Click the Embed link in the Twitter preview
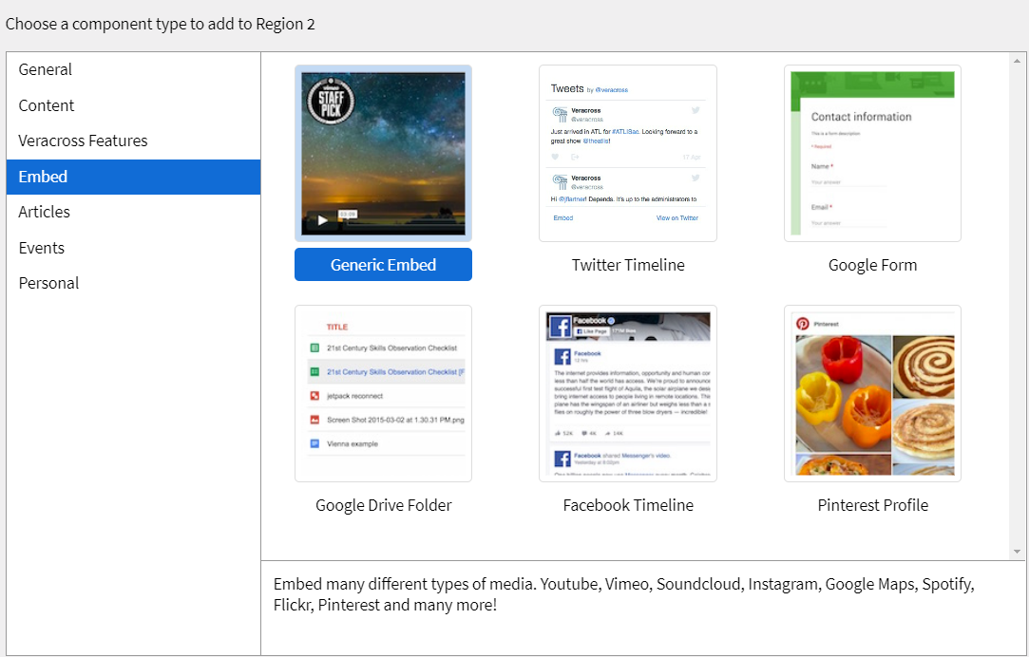Viewport: 1029px width, 657px height. pyautogui.click(x=562, y=217)
